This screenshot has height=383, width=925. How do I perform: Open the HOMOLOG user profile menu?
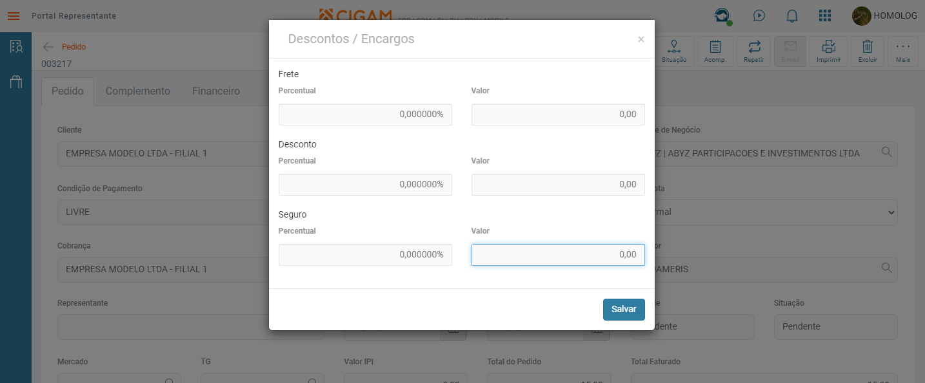coord(884,16)
